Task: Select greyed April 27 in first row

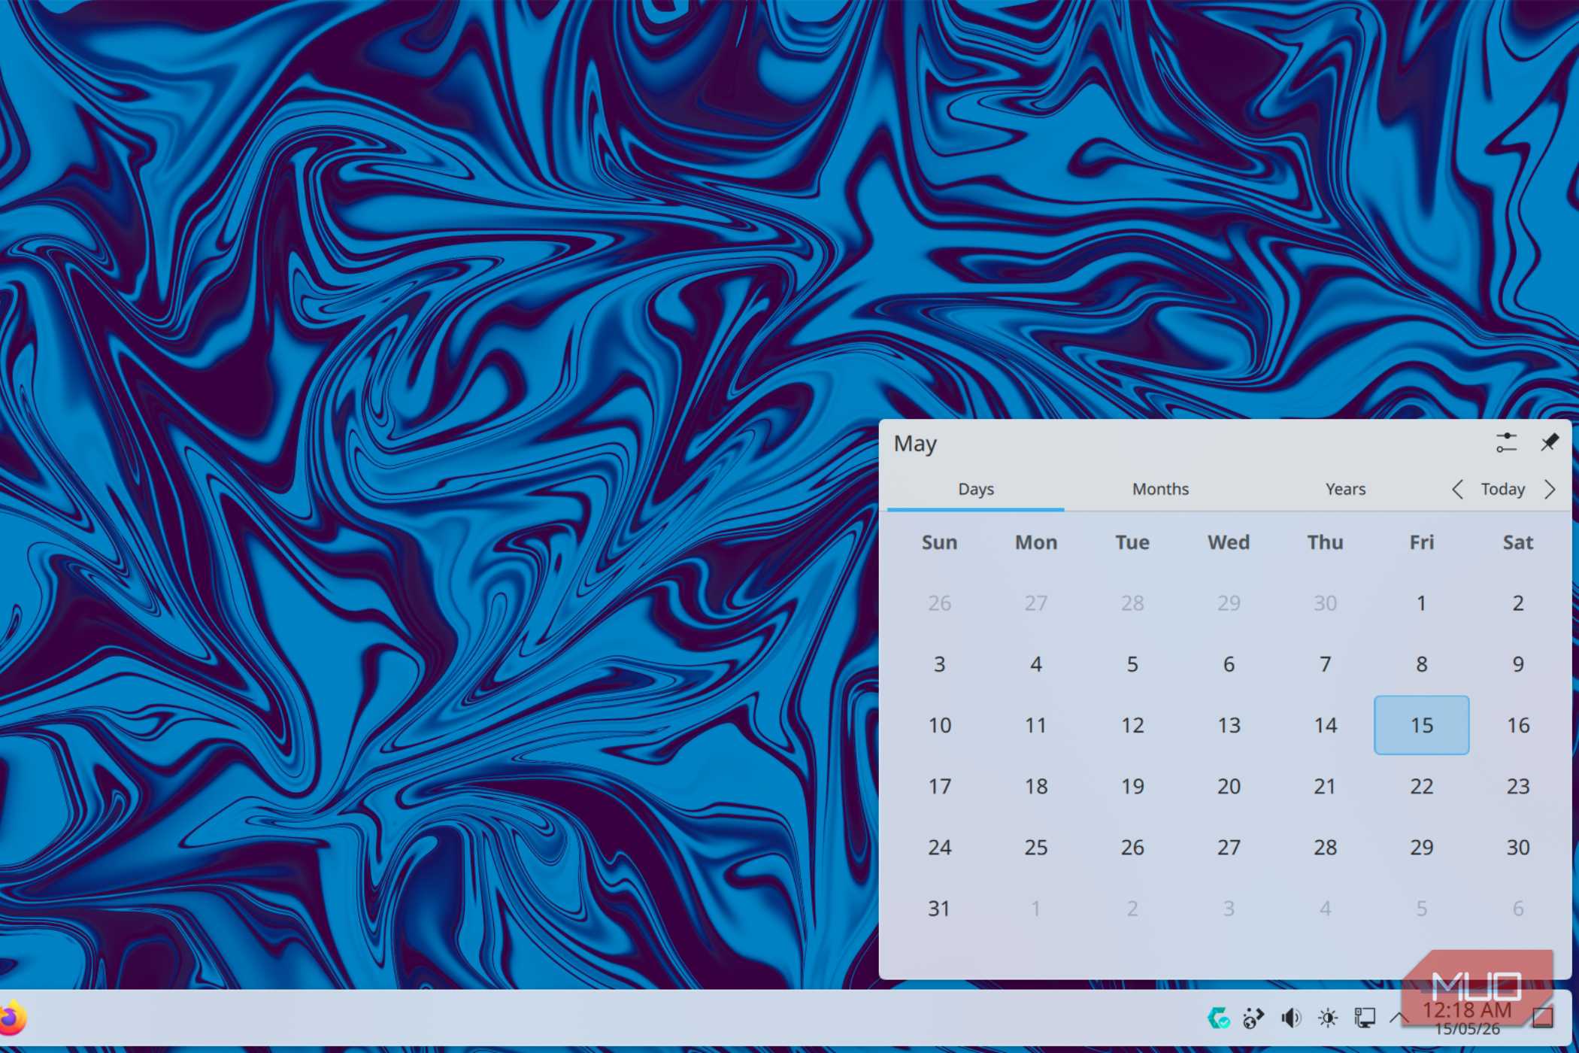Action: (x=1035, y=603)
